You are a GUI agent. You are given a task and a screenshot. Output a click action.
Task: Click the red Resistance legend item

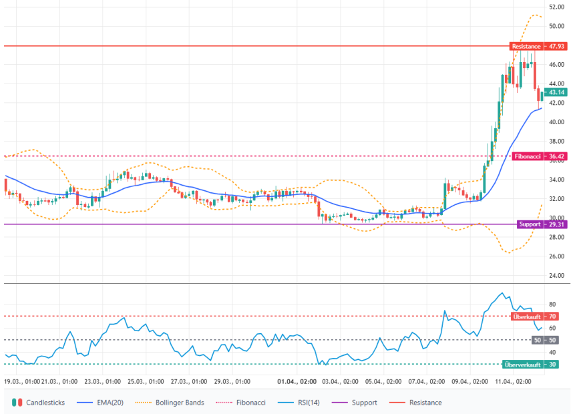pos(421,403)
